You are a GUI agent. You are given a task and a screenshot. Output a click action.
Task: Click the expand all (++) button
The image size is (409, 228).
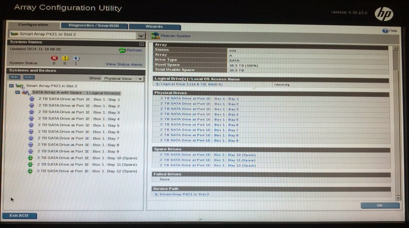pyautogui.click(x=15, y=77)
